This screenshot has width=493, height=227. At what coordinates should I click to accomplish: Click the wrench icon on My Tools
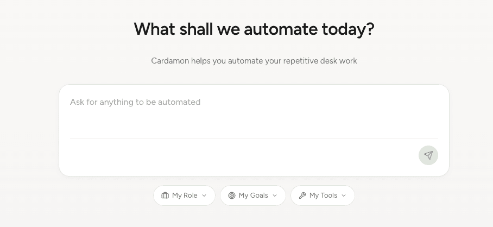[302, 196]
